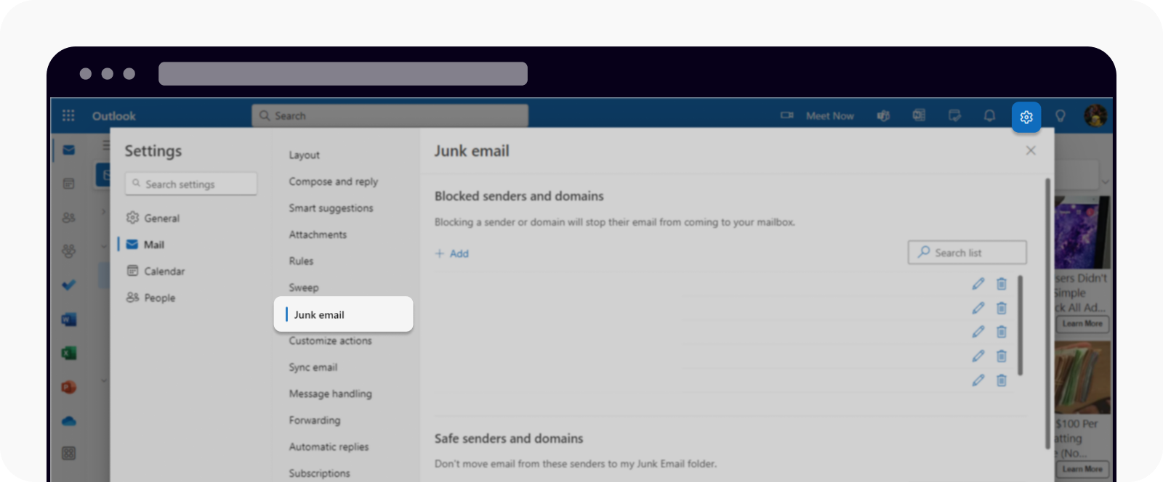The height and width of the screenshot is (482, 1163).
Task: Click Learn More on top ad
Action: click(x=1082, y=324)
